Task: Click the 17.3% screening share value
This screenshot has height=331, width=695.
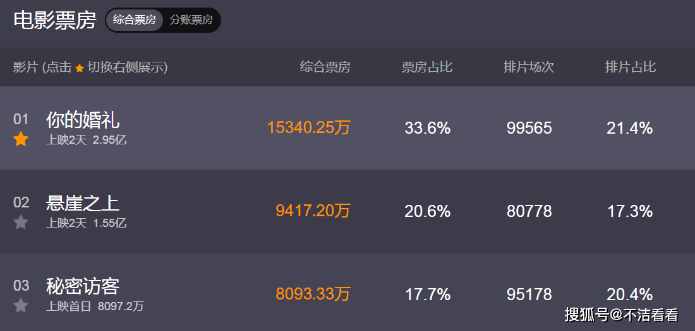Action: pos(630,211)
